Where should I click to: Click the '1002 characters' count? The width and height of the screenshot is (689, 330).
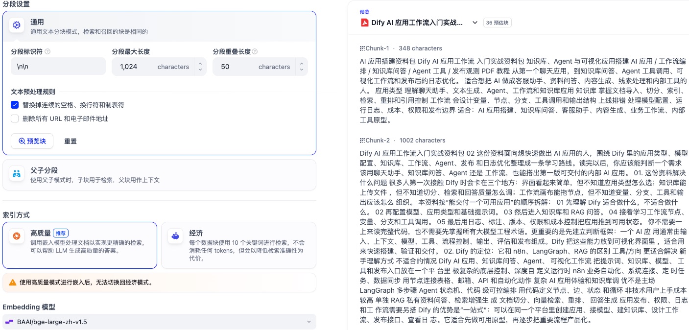(423, 141)
